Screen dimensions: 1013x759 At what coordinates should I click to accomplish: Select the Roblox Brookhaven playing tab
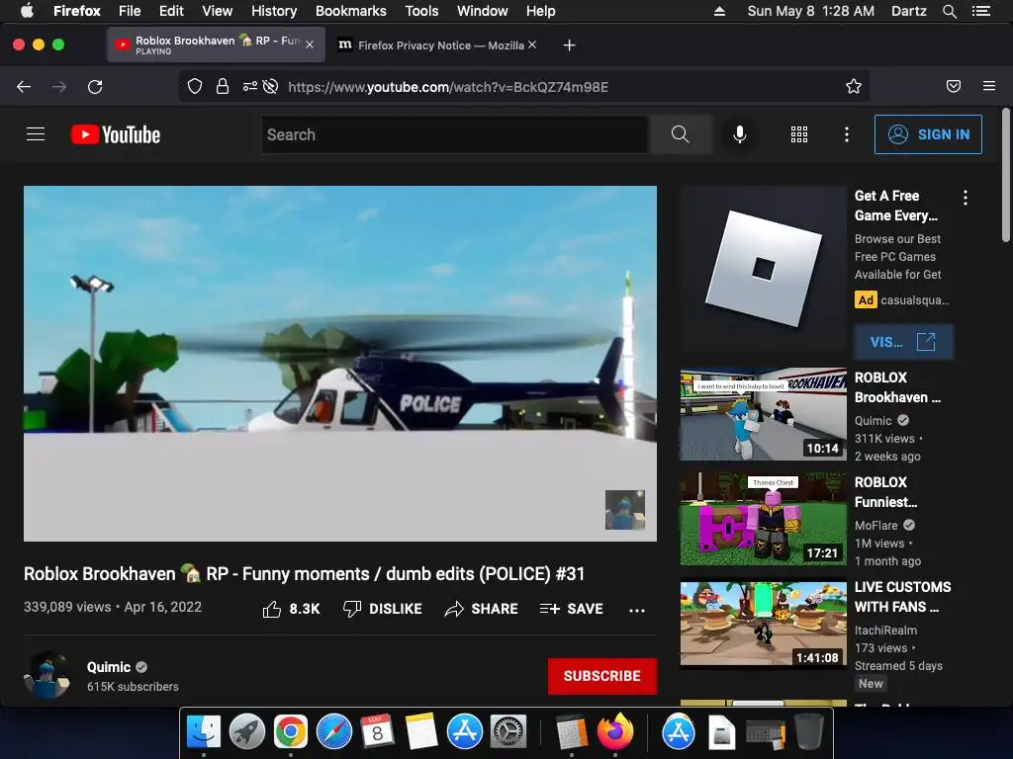tap(216, 44)
